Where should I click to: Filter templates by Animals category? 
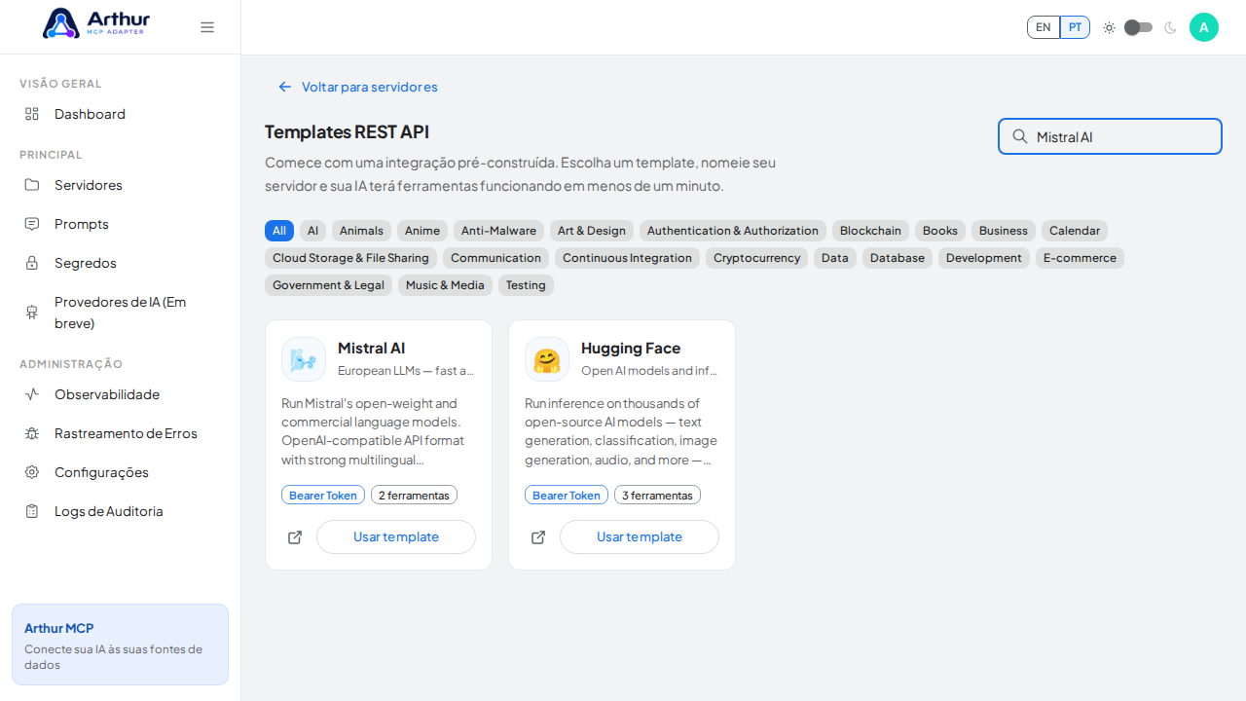point(361,231)
